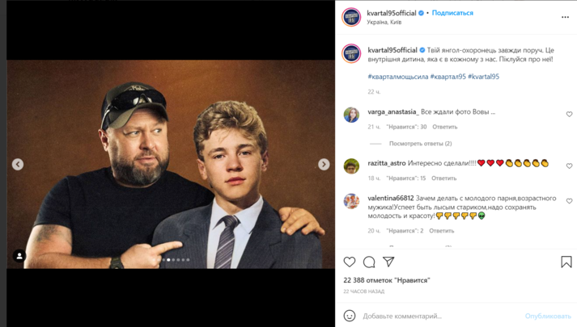Like varga_anastasia_'s comment
This screenshot has height=327, width=577.
[569, 115]
